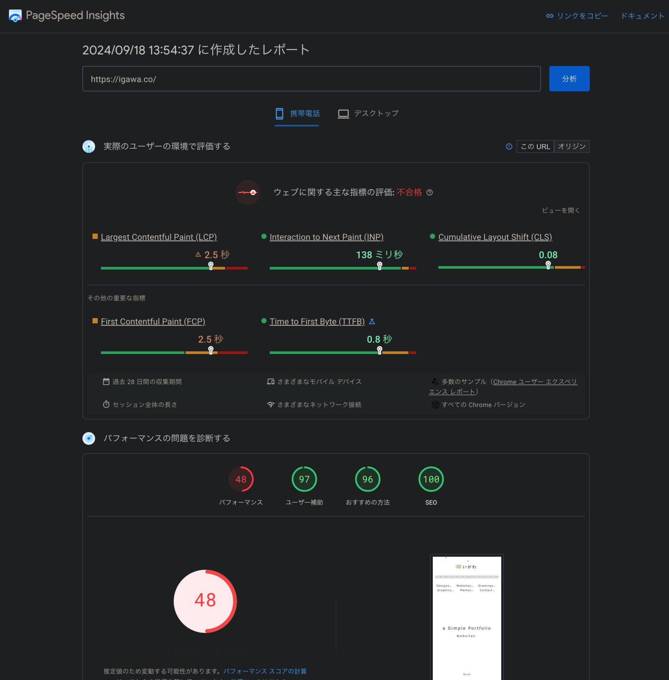Image resolution: width=669 pixels, height=680 pixels.
Task: Open the Interaction to Next Paint (INP) link
Action: pos(326,237)
